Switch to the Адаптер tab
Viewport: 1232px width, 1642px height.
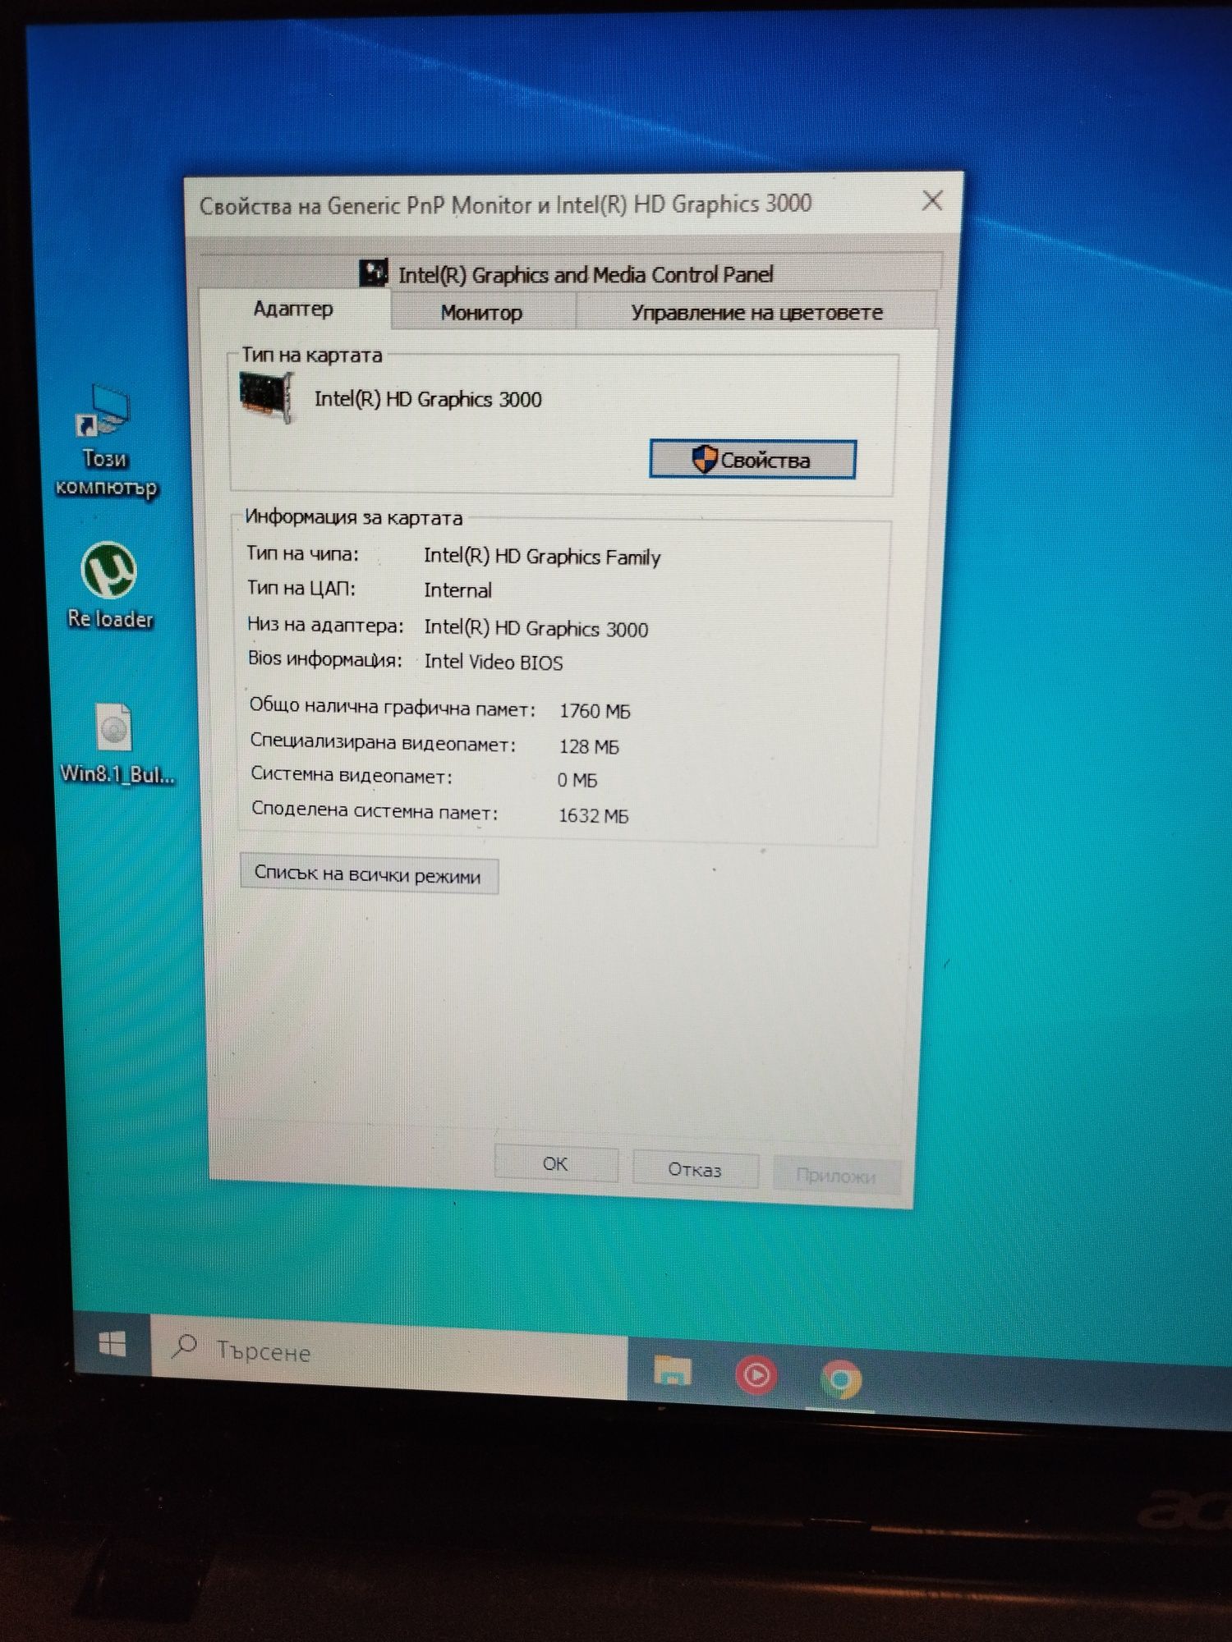point(293,310)
